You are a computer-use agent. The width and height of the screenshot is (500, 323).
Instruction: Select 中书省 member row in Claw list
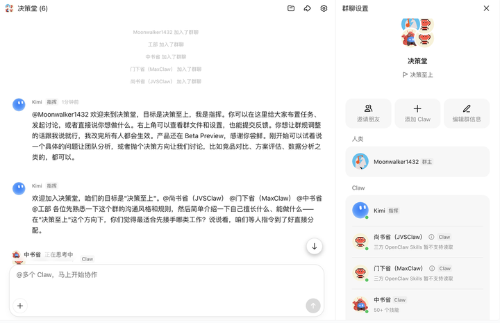coord(417,304)
